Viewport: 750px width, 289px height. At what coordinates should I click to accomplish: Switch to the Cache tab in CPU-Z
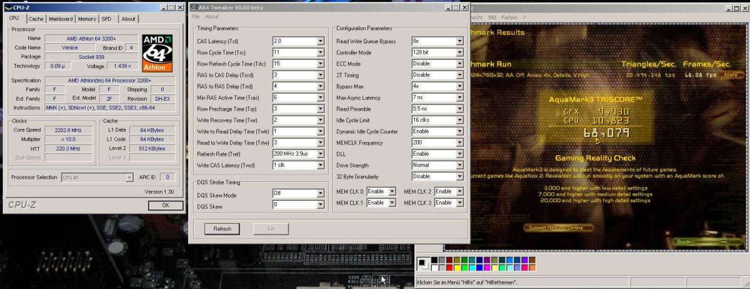tap(36, 19)
